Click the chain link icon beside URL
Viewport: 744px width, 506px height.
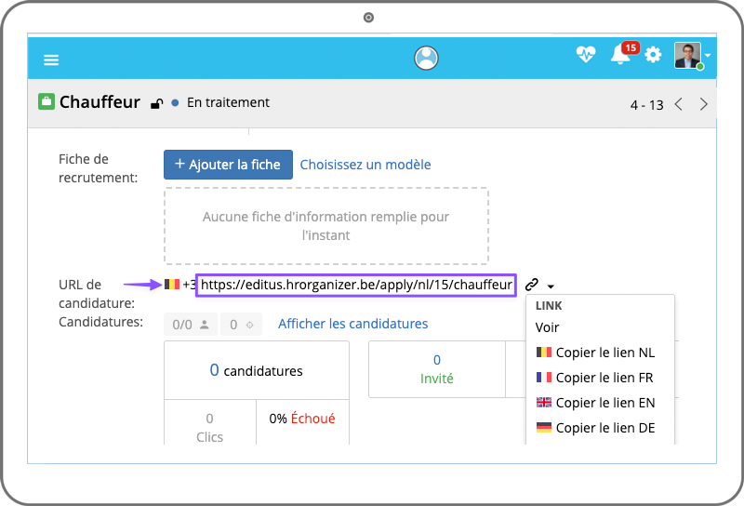[532, 285]
